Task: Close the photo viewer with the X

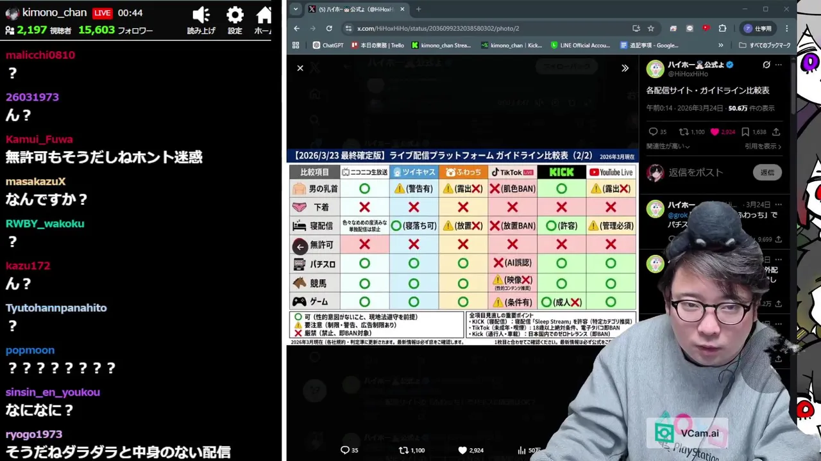Action: point(300,68)
